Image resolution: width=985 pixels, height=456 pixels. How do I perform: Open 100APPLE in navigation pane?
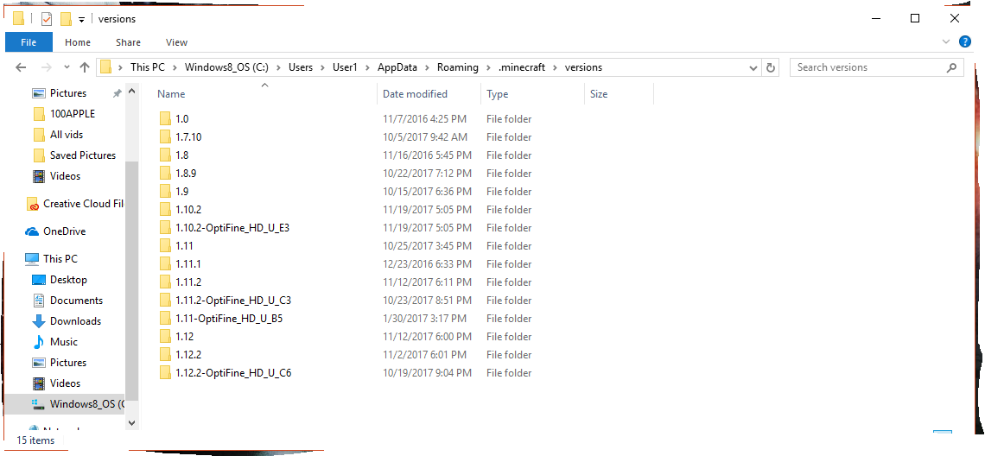coord(73,114)
